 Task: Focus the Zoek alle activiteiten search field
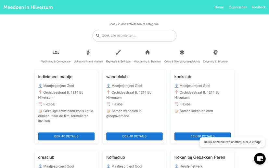[134, 36]
